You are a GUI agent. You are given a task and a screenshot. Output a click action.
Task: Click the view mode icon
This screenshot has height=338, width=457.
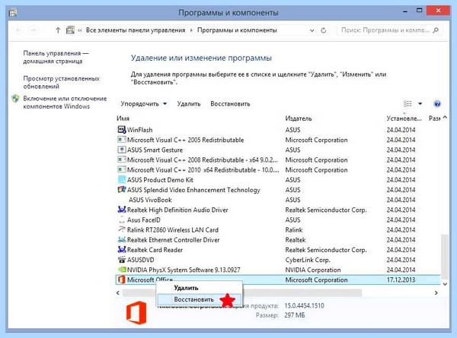(x=407, y=104)
